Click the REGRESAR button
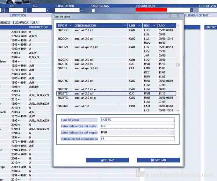Image resolution: width=217 pixels, height=181 pixels. tap(158, 160)
